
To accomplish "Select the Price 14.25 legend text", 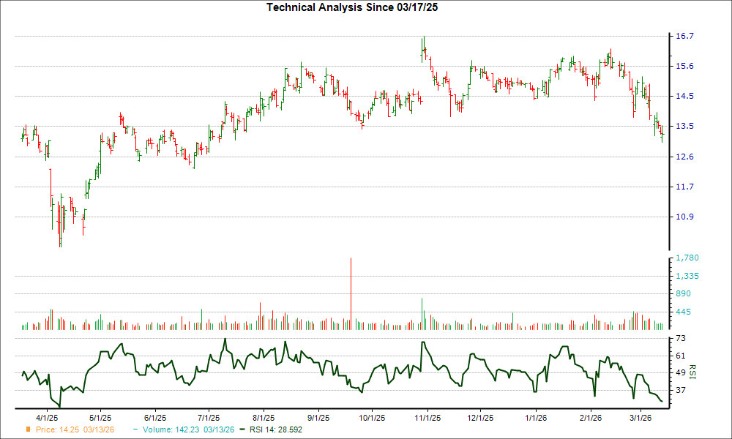I will coord(59,429).
